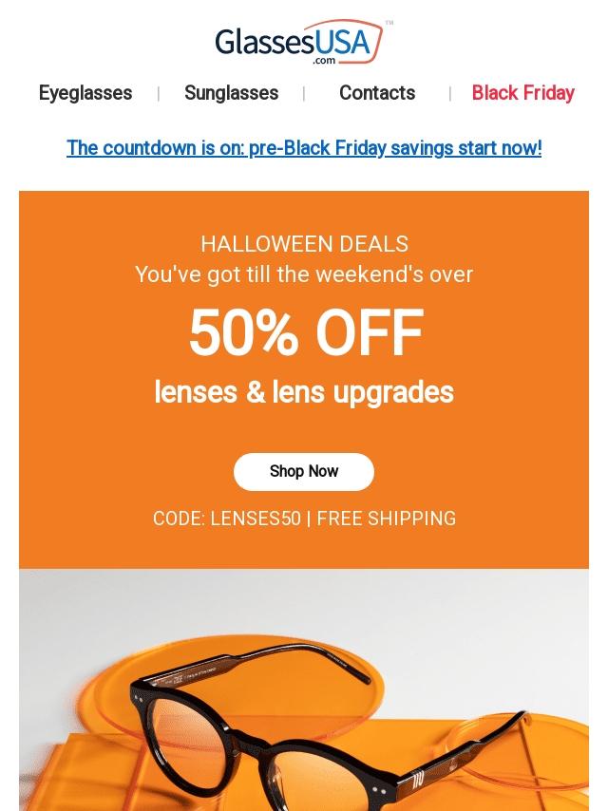
Task: Open the Eyeglasses menu link
Action: point(85,93)
